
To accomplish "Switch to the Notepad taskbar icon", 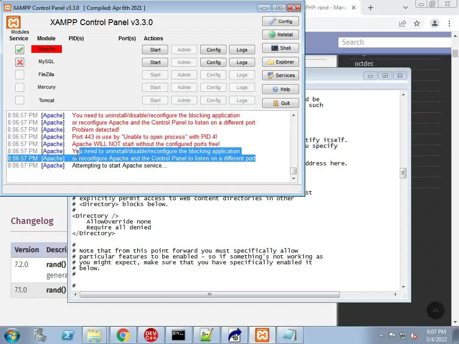I will [290, 335].
